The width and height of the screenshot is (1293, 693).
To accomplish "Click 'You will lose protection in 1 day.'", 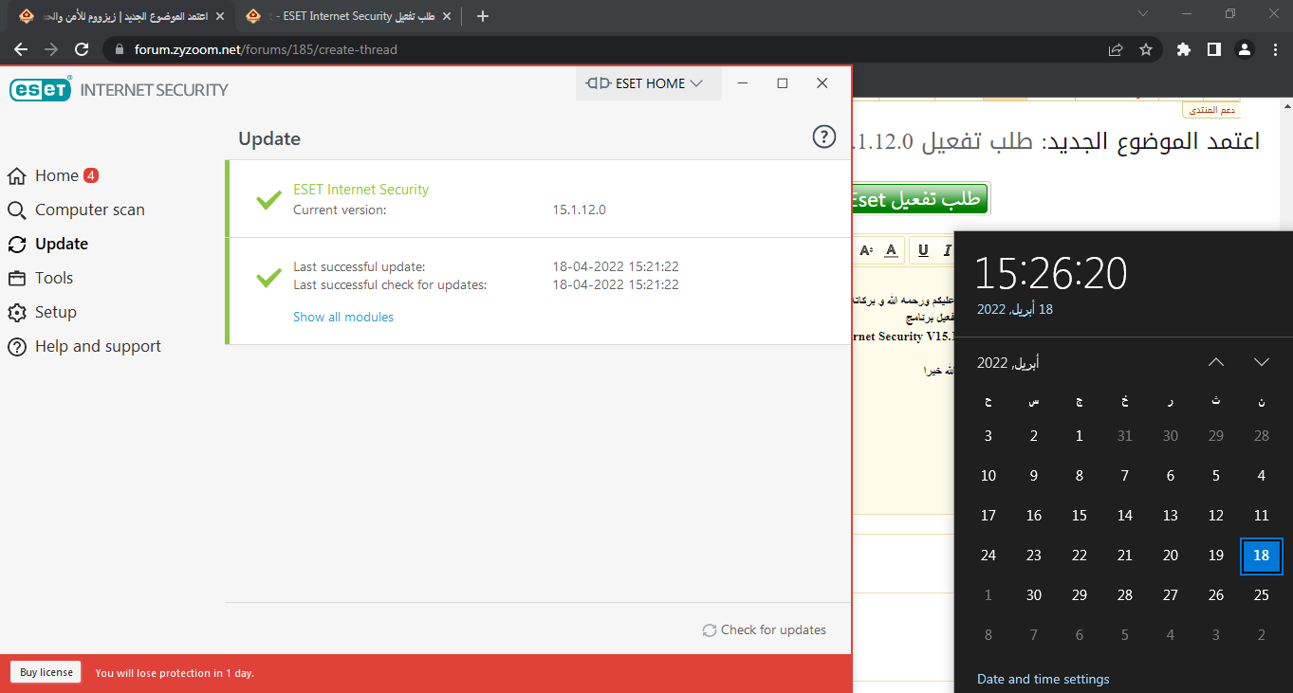I will (175, 673).
